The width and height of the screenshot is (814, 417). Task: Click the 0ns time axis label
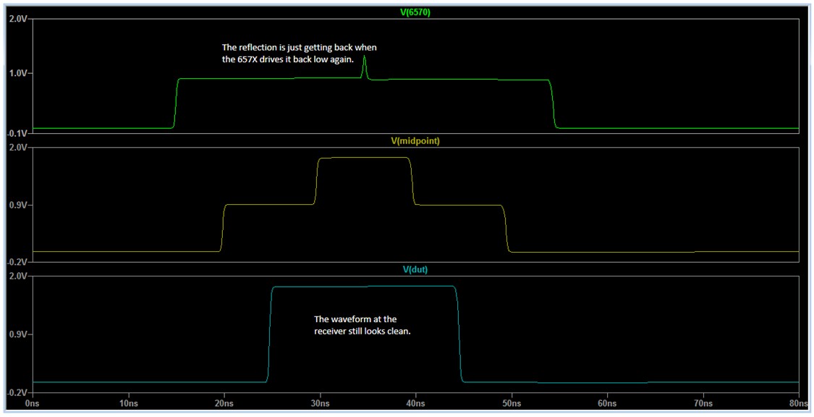(33, 402)
